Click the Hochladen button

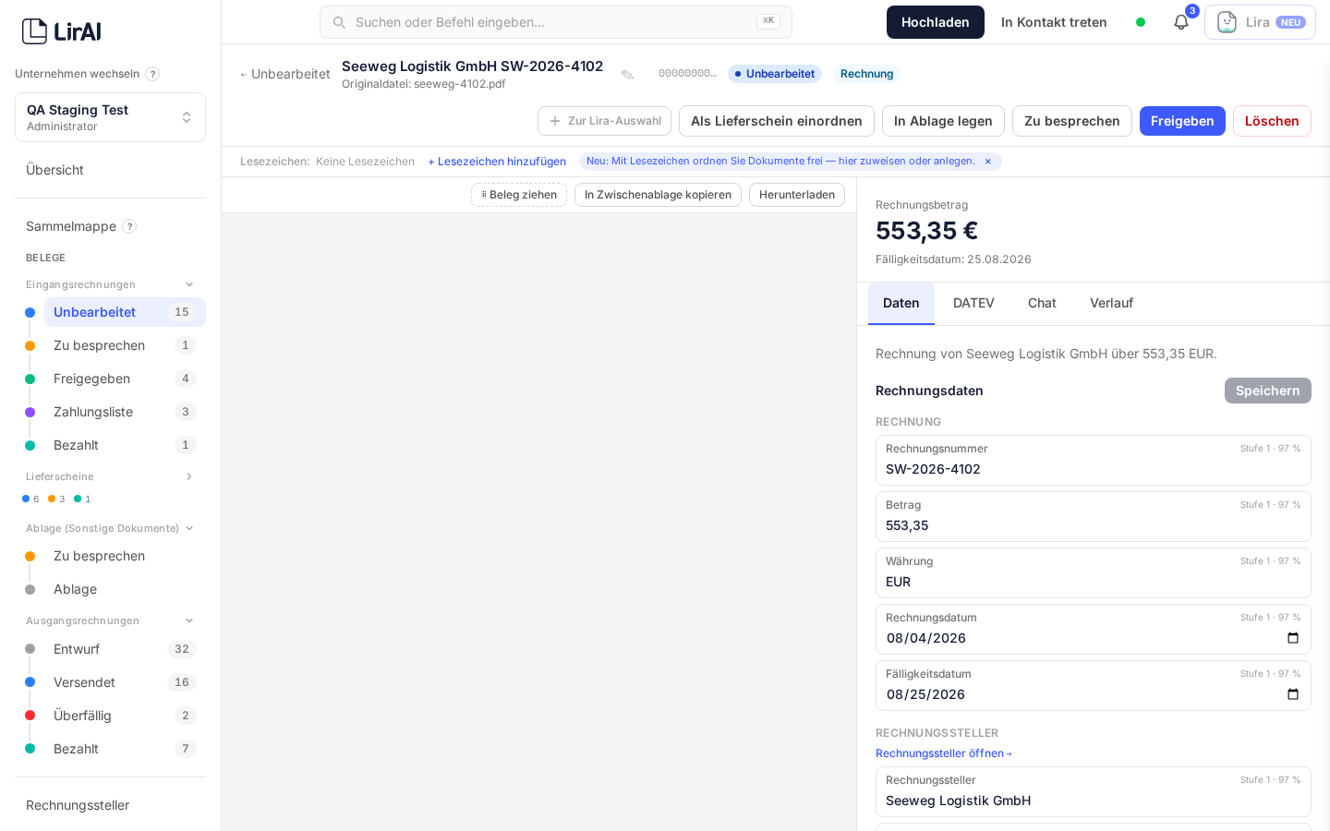click(x=936, y=22)
